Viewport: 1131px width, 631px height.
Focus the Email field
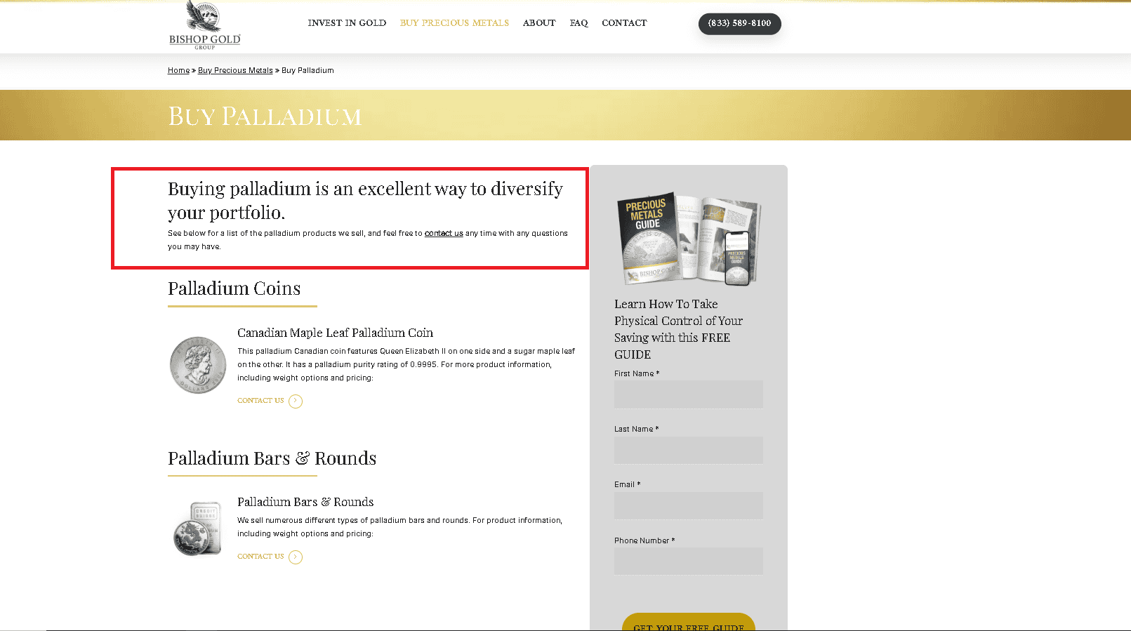(x=689, y=505)
